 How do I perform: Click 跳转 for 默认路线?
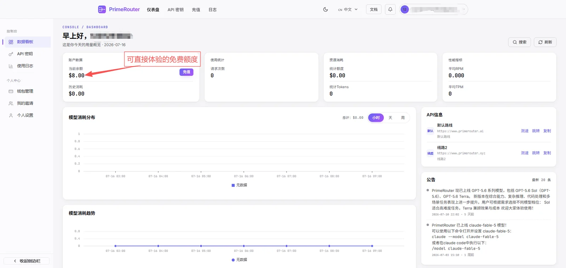point(536,131)
